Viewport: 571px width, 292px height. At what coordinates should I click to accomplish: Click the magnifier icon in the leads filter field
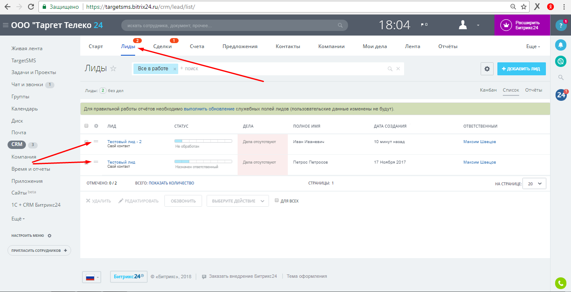390,69
